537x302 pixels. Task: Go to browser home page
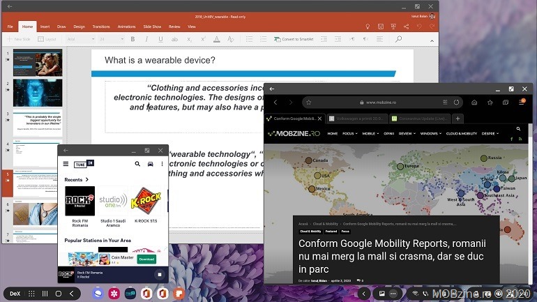(x=474, y=103)
